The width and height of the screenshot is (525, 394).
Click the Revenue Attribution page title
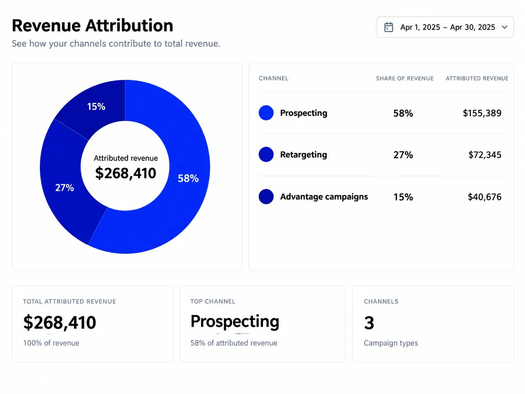(92, 25)
